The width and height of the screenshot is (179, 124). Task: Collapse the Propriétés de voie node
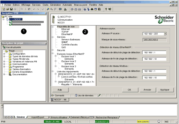(x=53, y=27)
